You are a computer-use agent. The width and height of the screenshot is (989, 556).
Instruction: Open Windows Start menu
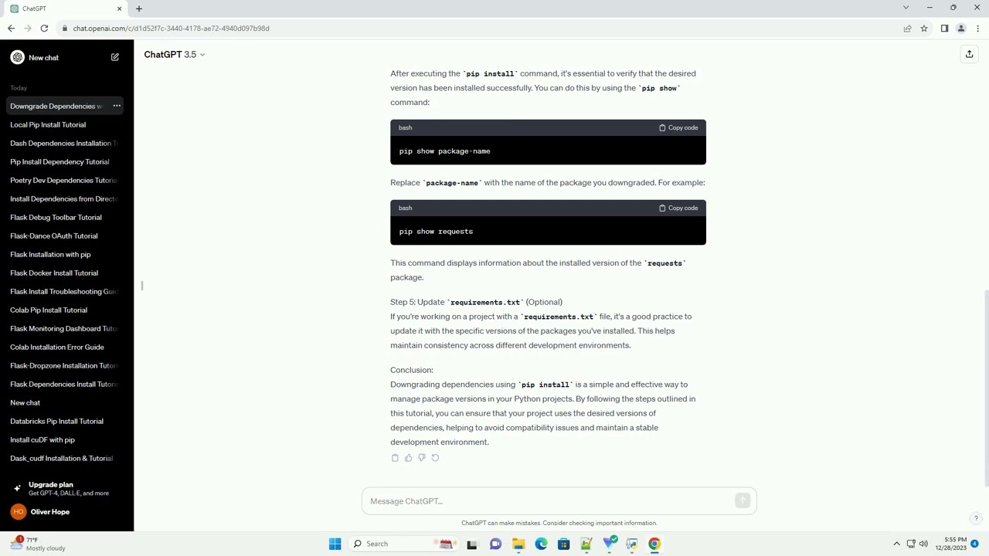(335, 544)
